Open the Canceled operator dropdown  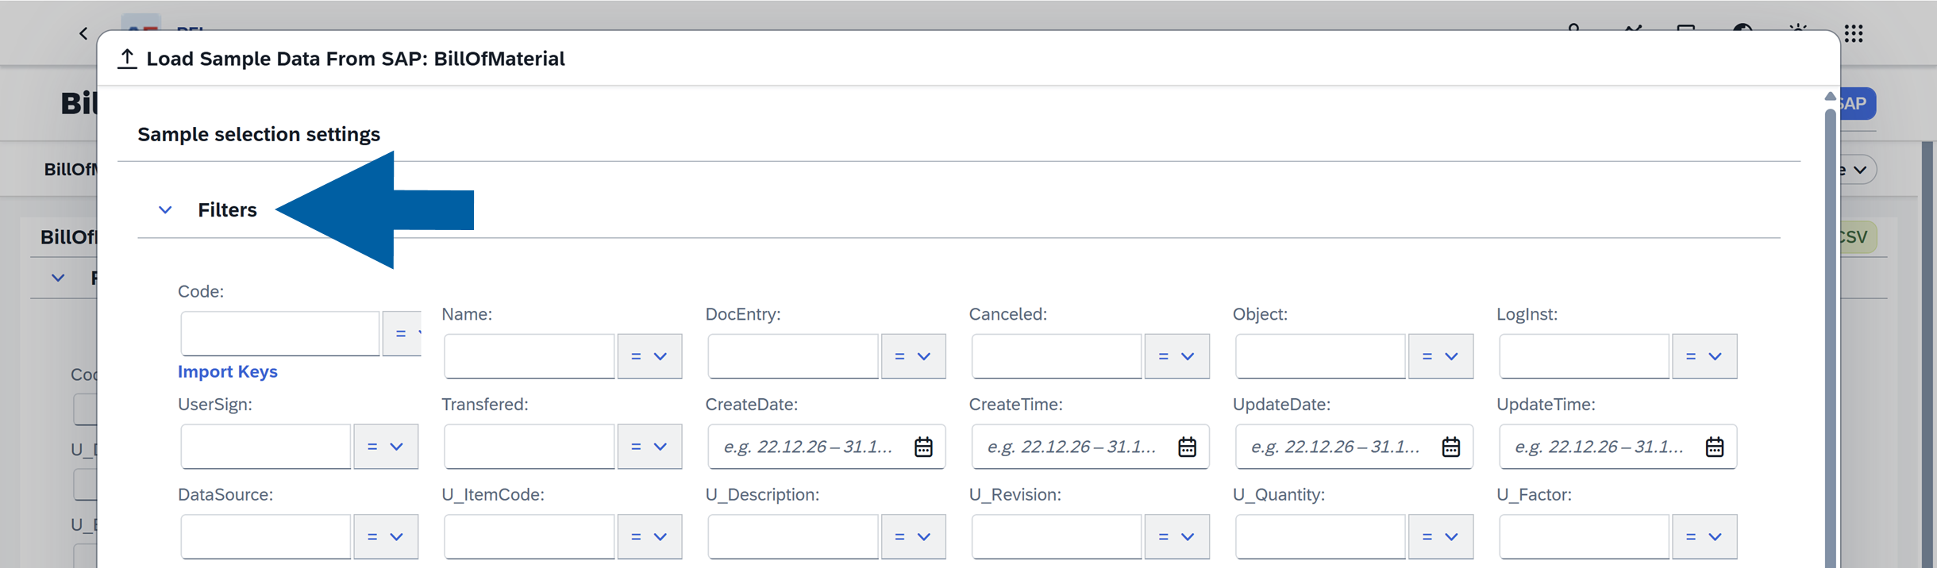click(x=1176, y=356)
